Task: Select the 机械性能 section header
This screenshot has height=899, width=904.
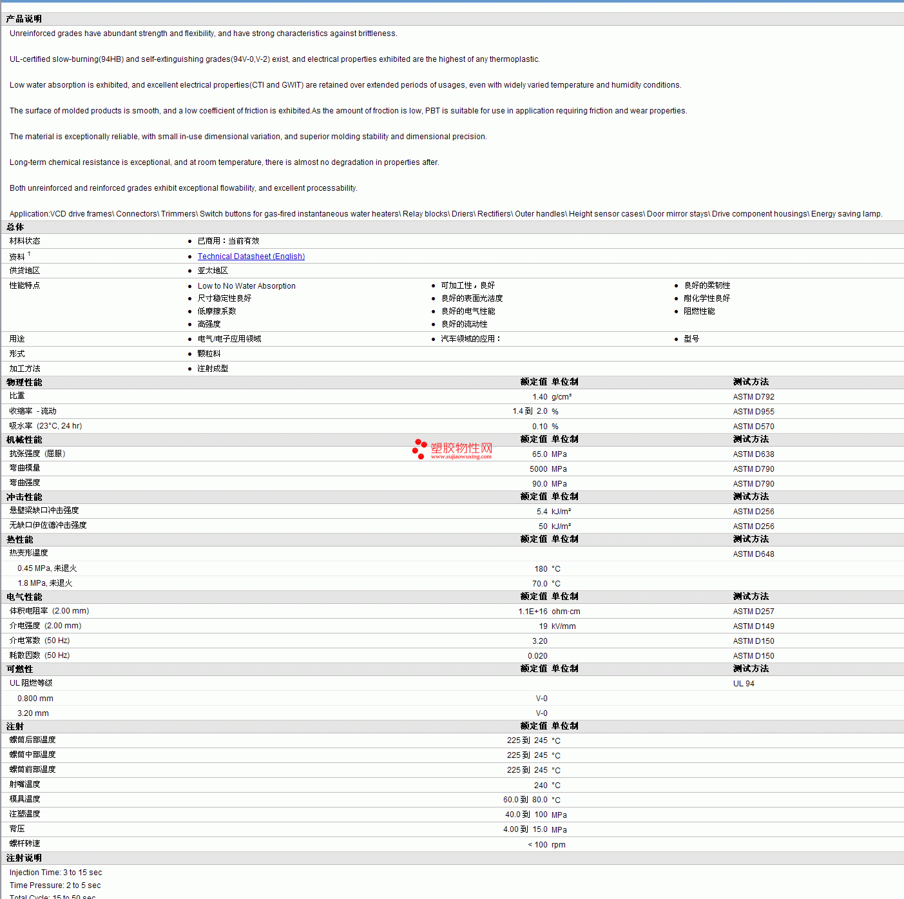Action: coord(24,440)
